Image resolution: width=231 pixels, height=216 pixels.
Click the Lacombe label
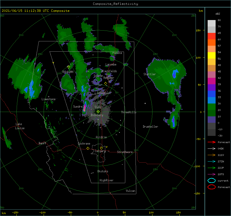point(111,64)
